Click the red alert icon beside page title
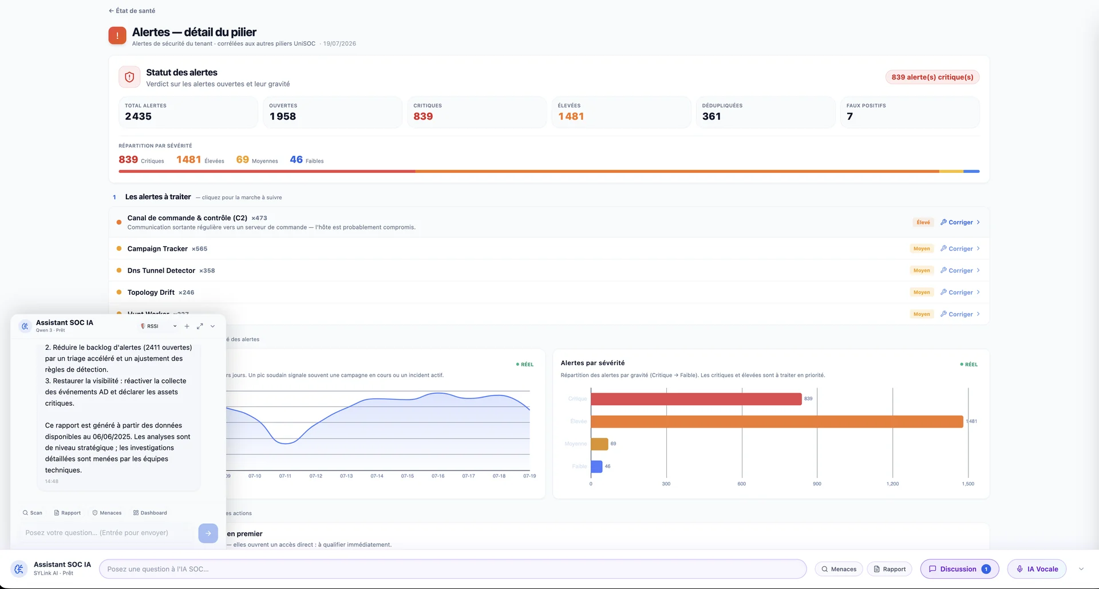Viewport: 1099px width, 589px height. (117, 35)
